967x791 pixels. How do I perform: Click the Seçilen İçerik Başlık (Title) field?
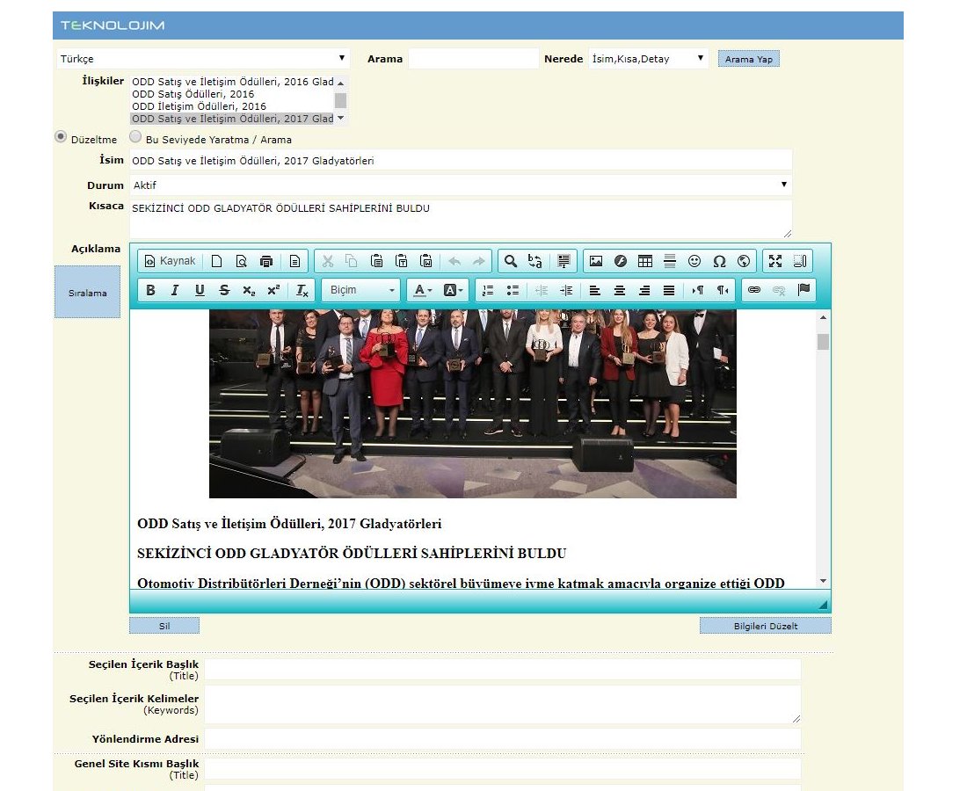pyautogui.click(x=503, y=670)
